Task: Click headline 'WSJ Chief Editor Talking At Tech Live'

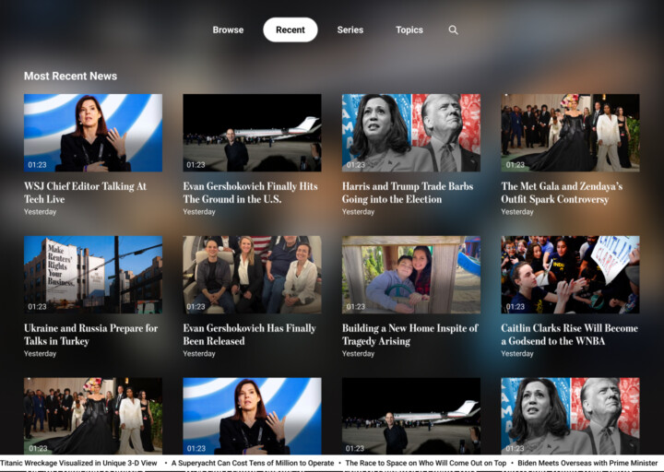Action: click(x=85, y=193)
